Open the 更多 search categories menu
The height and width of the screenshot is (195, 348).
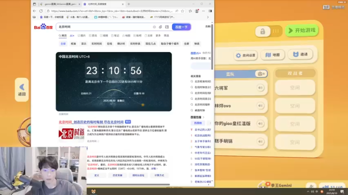pos(158,36)
